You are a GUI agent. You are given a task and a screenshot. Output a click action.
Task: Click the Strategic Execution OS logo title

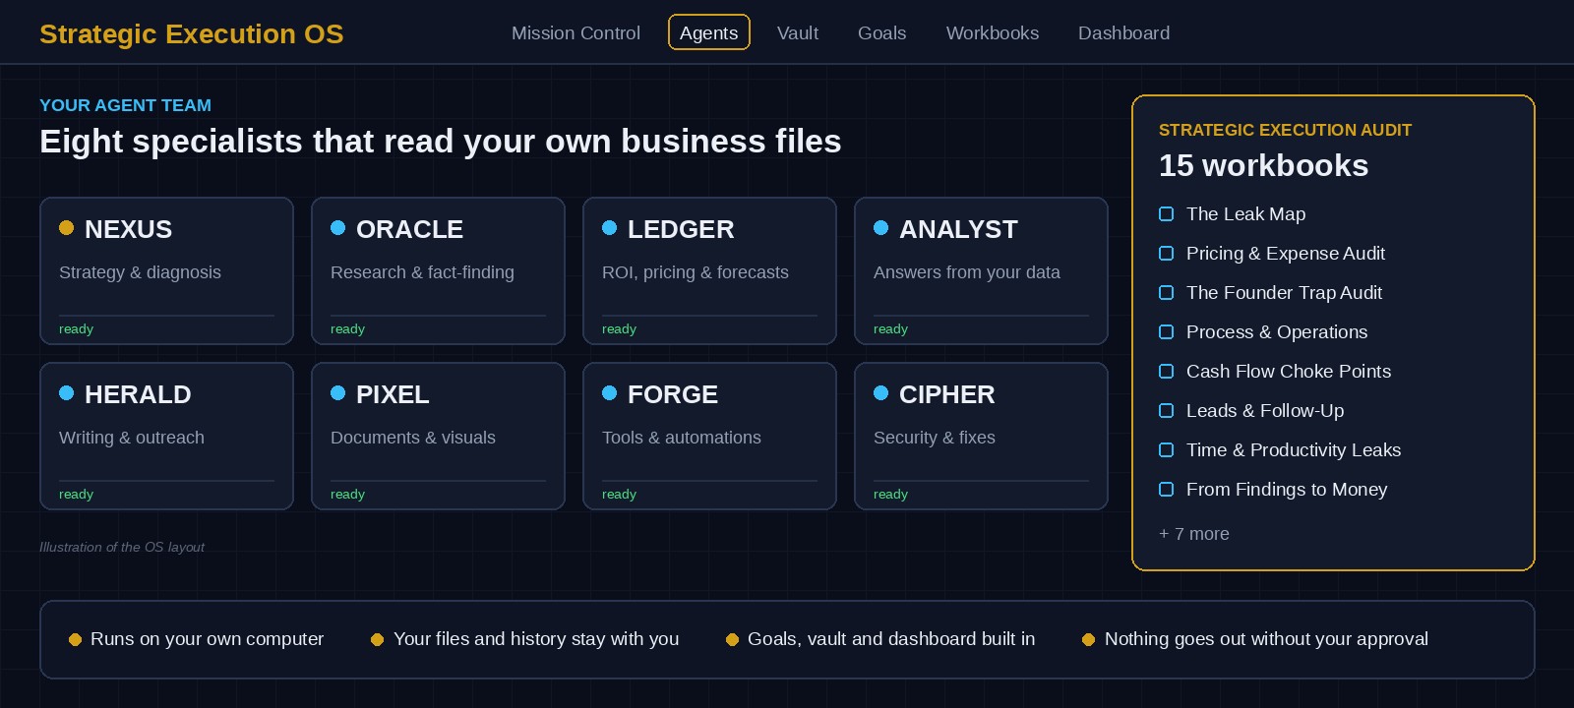[x=192, y=33]
